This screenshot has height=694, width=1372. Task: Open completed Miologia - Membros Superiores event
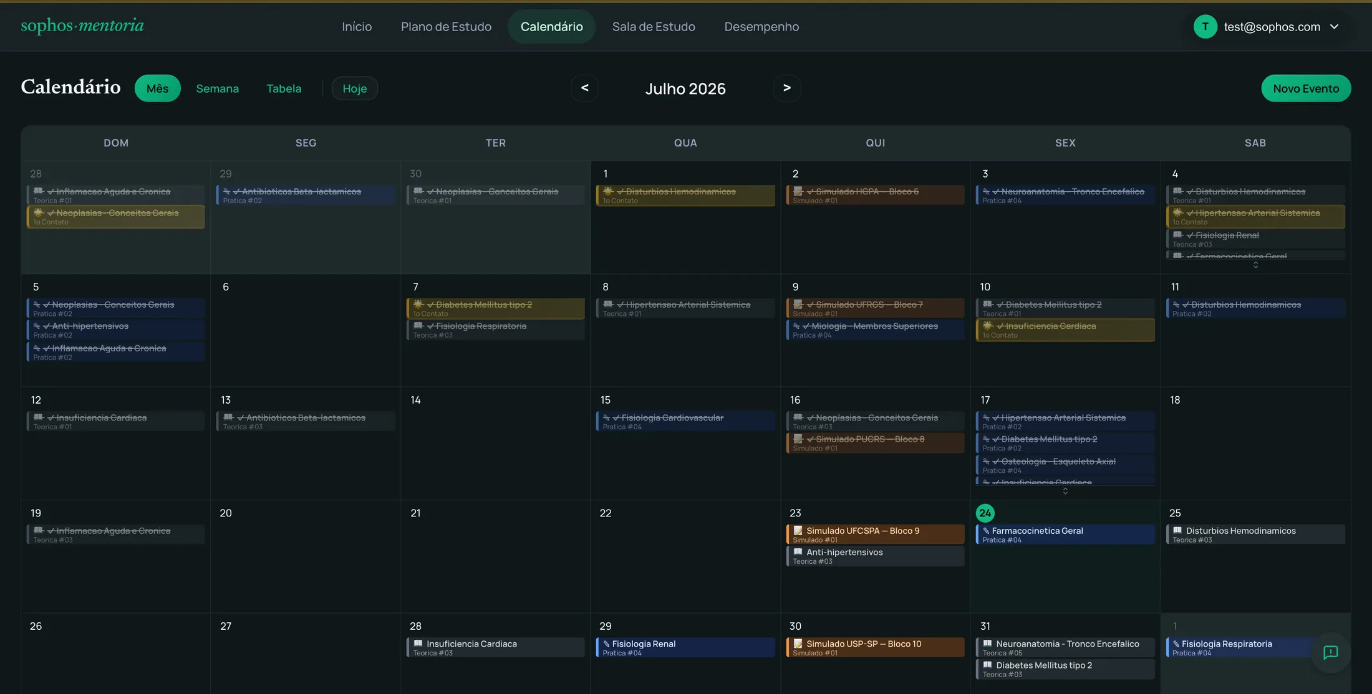(875, 330)
